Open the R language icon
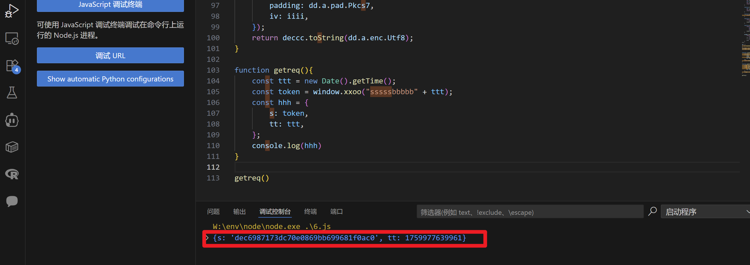This screenshot has height=265, width=750. tap(12, 174)
